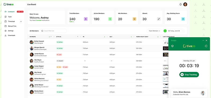Open the Team Member dropdown
This screenshot has width=211, height=98.
click(x=154, y=31)
